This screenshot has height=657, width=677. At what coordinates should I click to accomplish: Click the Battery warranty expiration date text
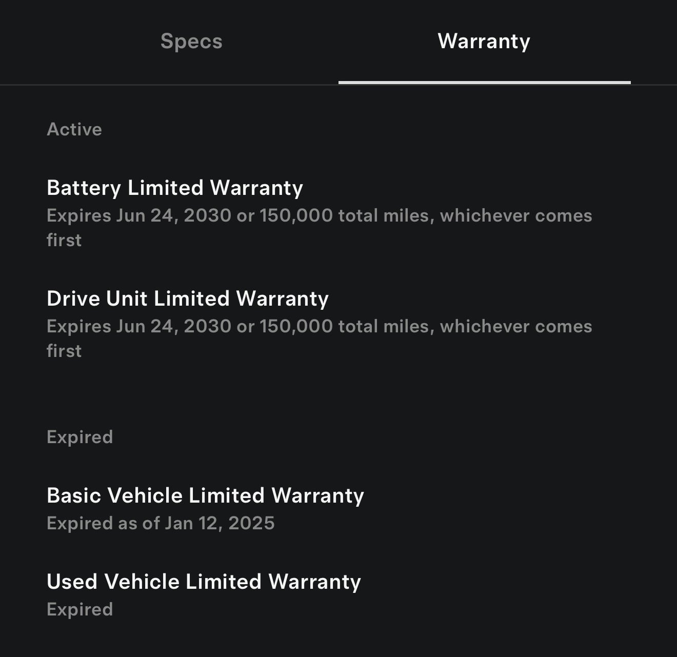[318, 215]
